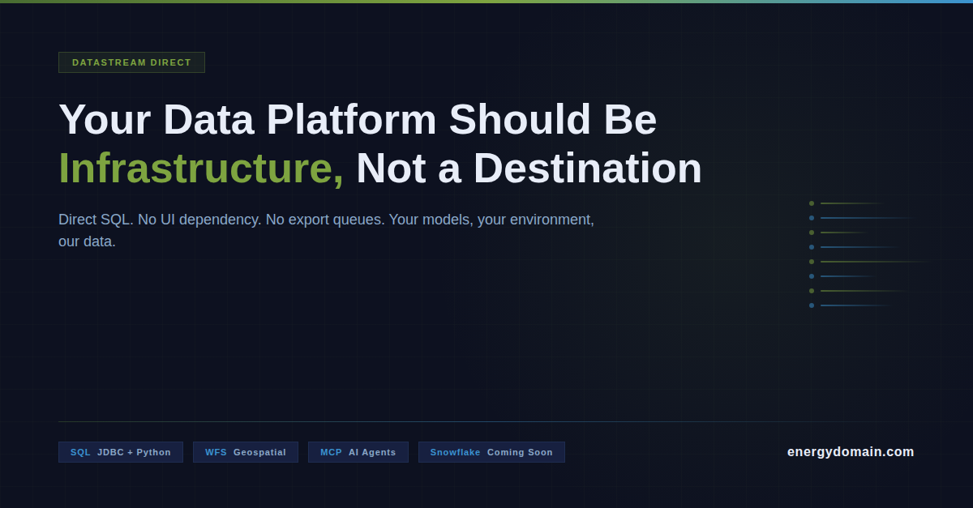Select the Direct SQL description paragraph
Image resolution: width=973 pixels, height=508 pixels.
324,229
